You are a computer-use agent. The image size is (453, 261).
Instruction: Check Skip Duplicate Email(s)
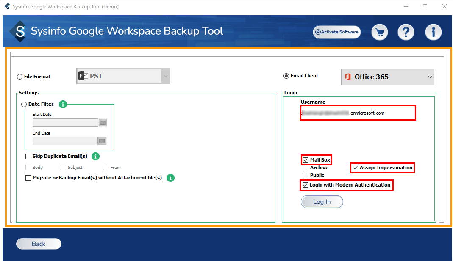point(28,157)
